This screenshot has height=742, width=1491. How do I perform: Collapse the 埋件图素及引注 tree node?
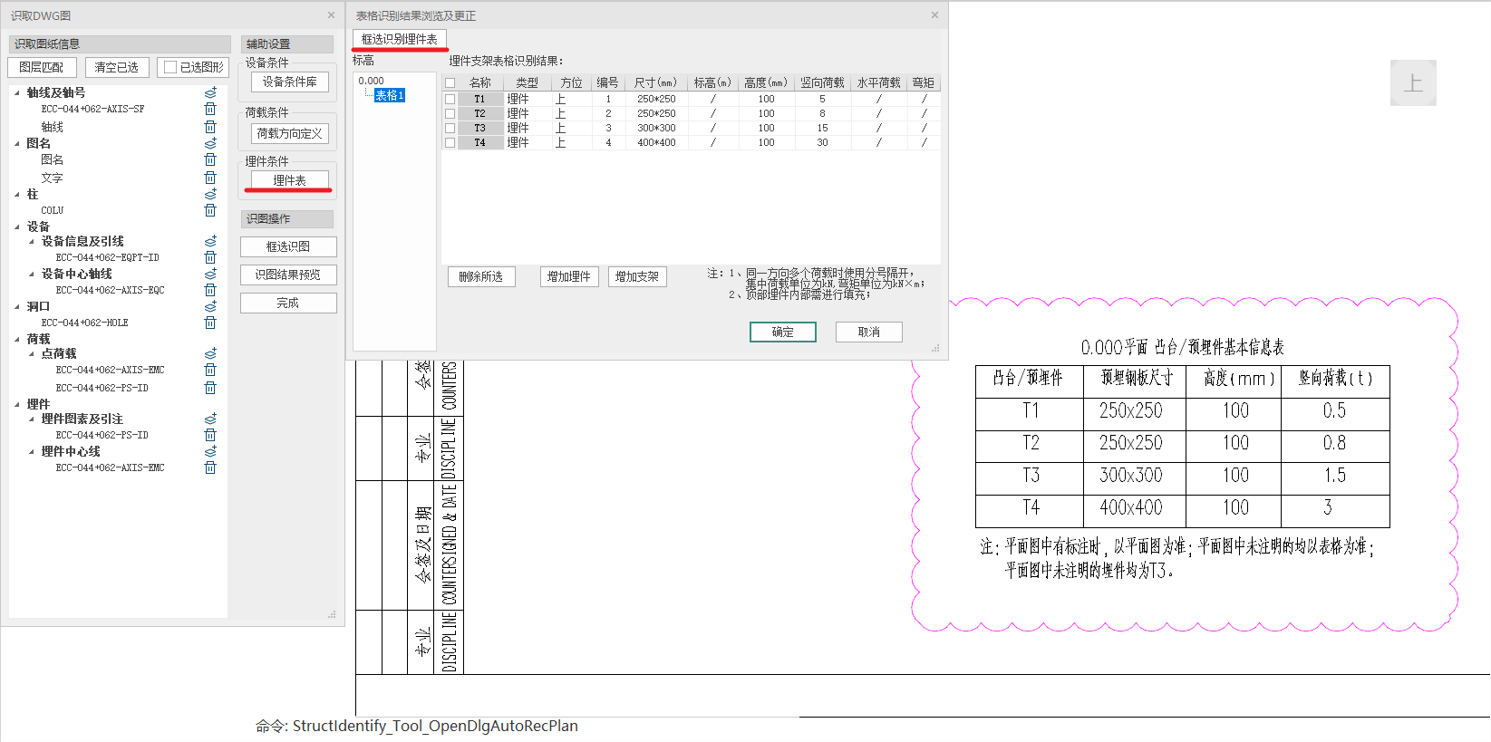pos(32,419)
